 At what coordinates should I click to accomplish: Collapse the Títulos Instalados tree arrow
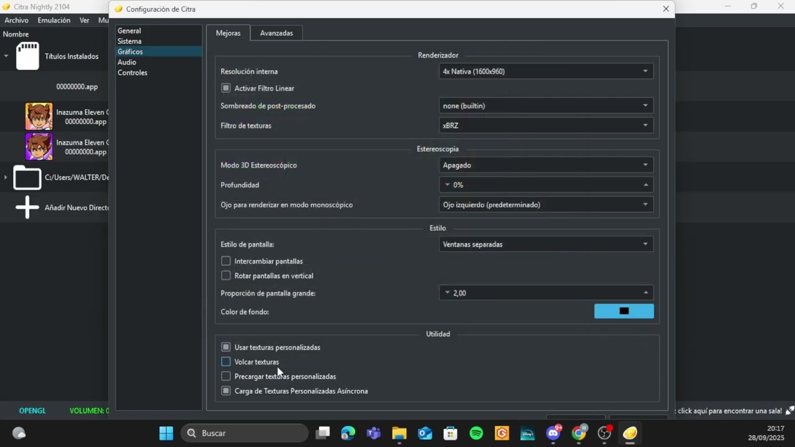(6, 56)
